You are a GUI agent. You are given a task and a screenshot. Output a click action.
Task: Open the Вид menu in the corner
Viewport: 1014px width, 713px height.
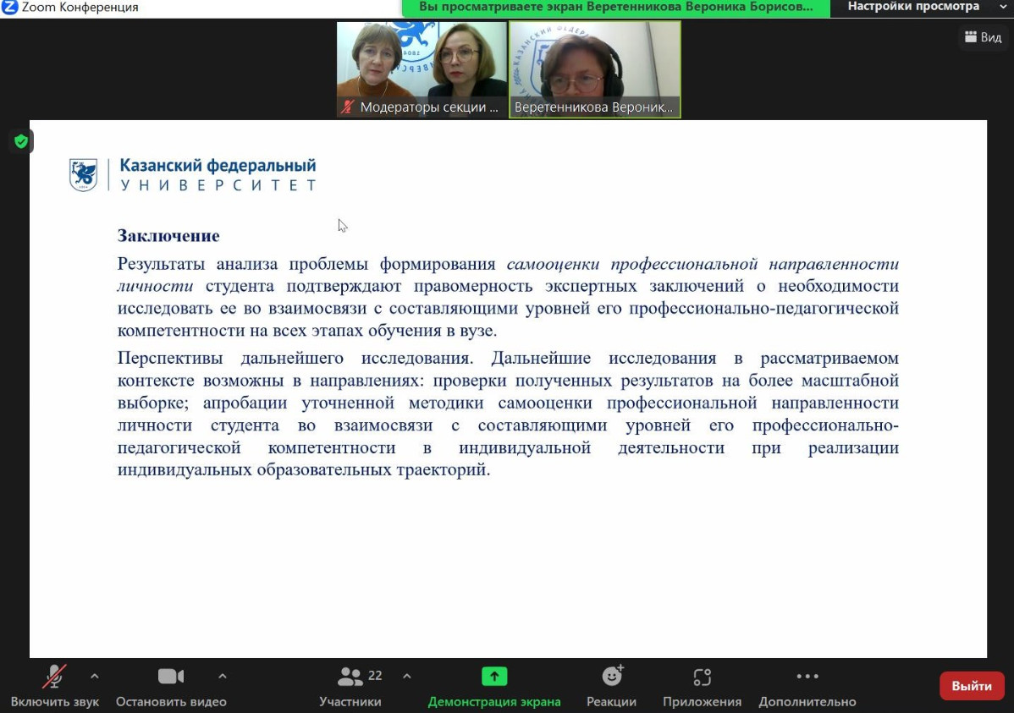coord(982,37)
